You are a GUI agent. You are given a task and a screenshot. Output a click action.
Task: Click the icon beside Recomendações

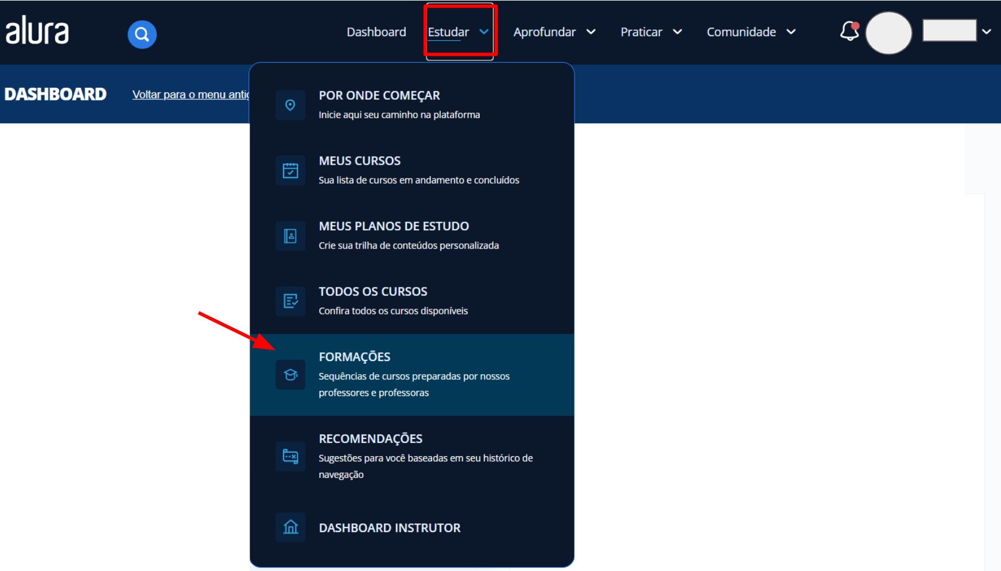point(290,456)
